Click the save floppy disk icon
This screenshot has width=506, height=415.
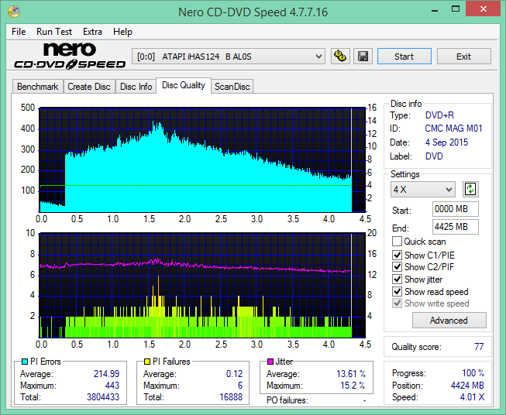(x=363, y=57)
